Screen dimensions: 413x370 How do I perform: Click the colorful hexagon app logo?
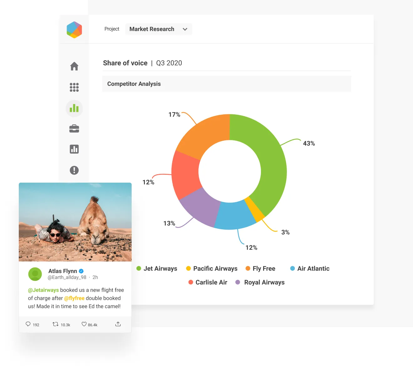pos(74,30)
